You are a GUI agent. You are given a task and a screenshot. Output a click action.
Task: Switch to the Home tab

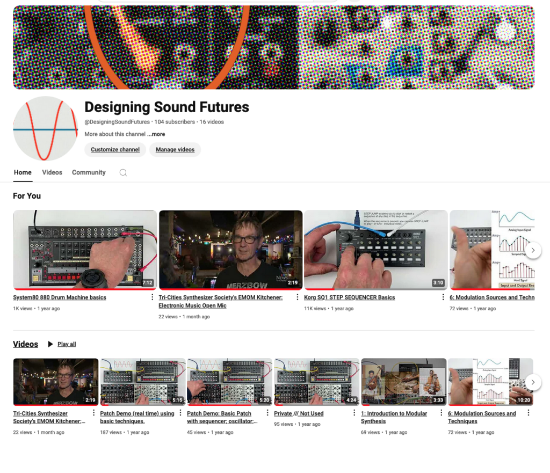click(x=23, y=172)
